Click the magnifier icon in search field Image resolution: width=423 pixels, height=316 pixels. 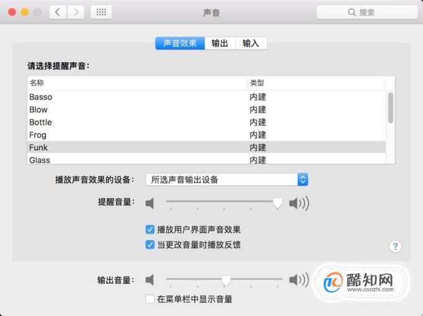(x=352, y=12)
